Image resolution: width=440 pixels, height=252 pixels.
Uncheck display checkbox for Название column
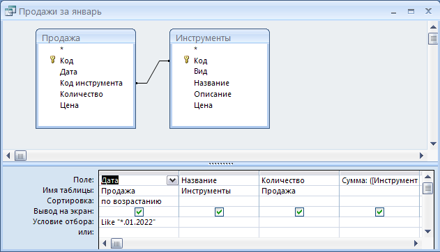pyautogui.click(x=219, y=212)
